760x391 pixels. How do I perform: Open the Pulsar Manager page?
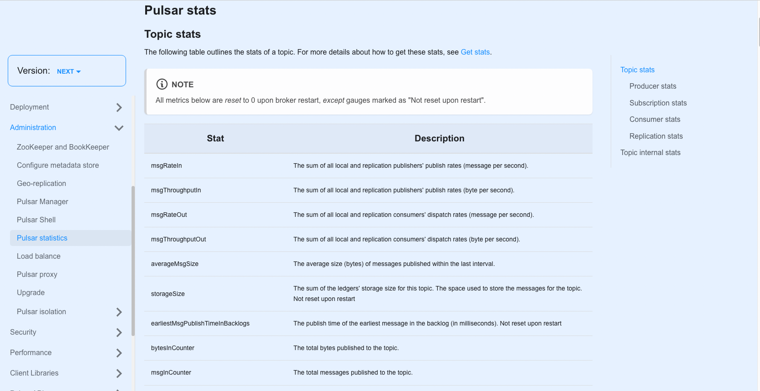pos(42,202)
